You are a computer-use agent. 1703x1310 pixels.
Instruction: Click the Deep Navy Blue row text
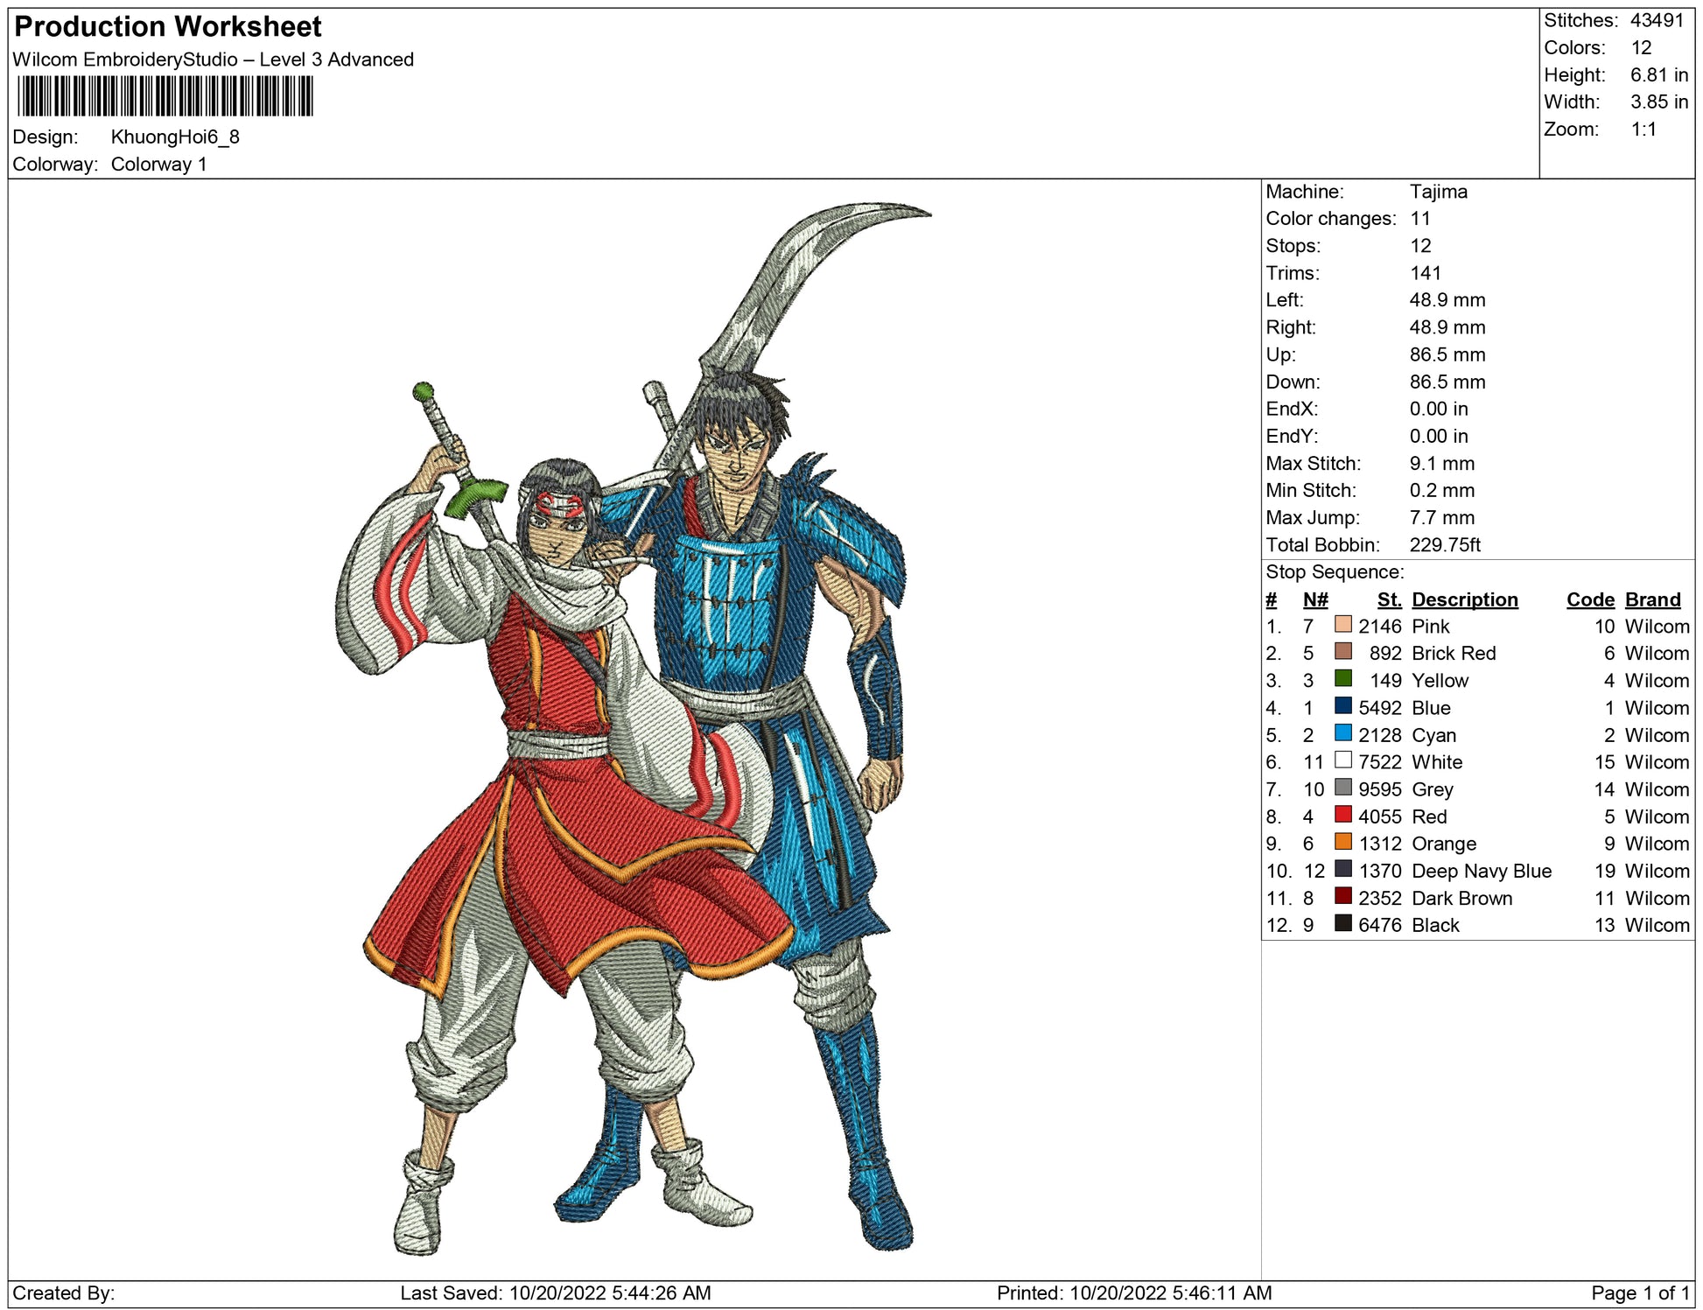coord(1481,871)
